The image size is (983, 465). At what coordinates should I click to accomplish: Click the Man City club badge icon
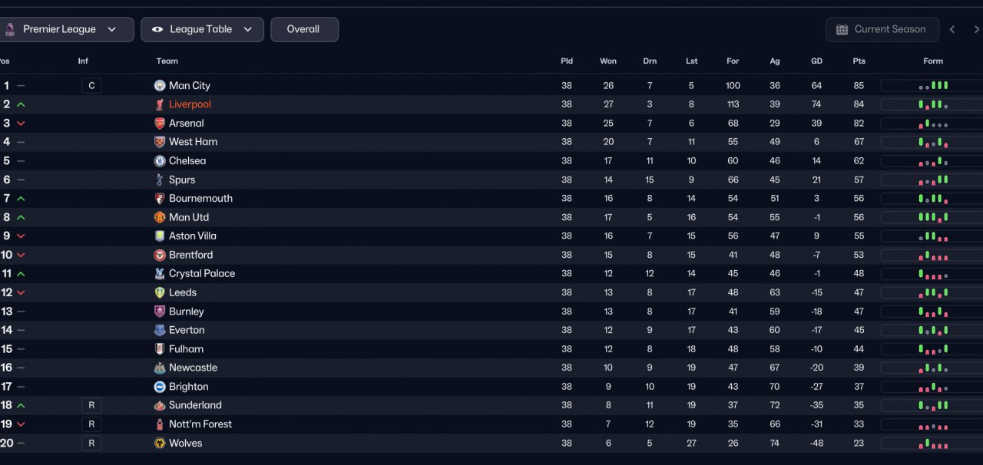click(160, 86)
